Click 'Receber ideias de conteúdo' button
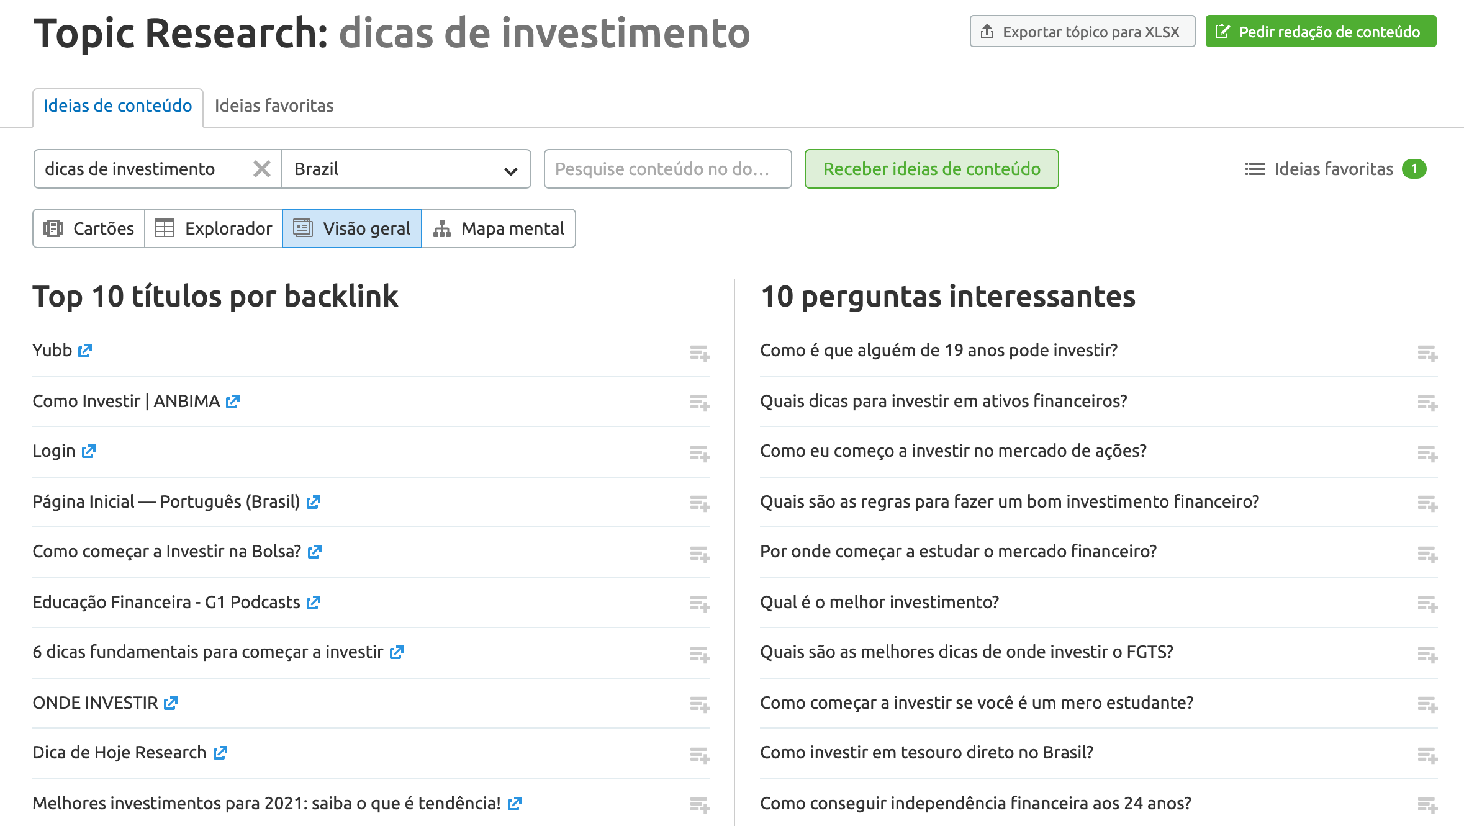The height and width of the screenshot is (826, 1464). coord(931,169)
